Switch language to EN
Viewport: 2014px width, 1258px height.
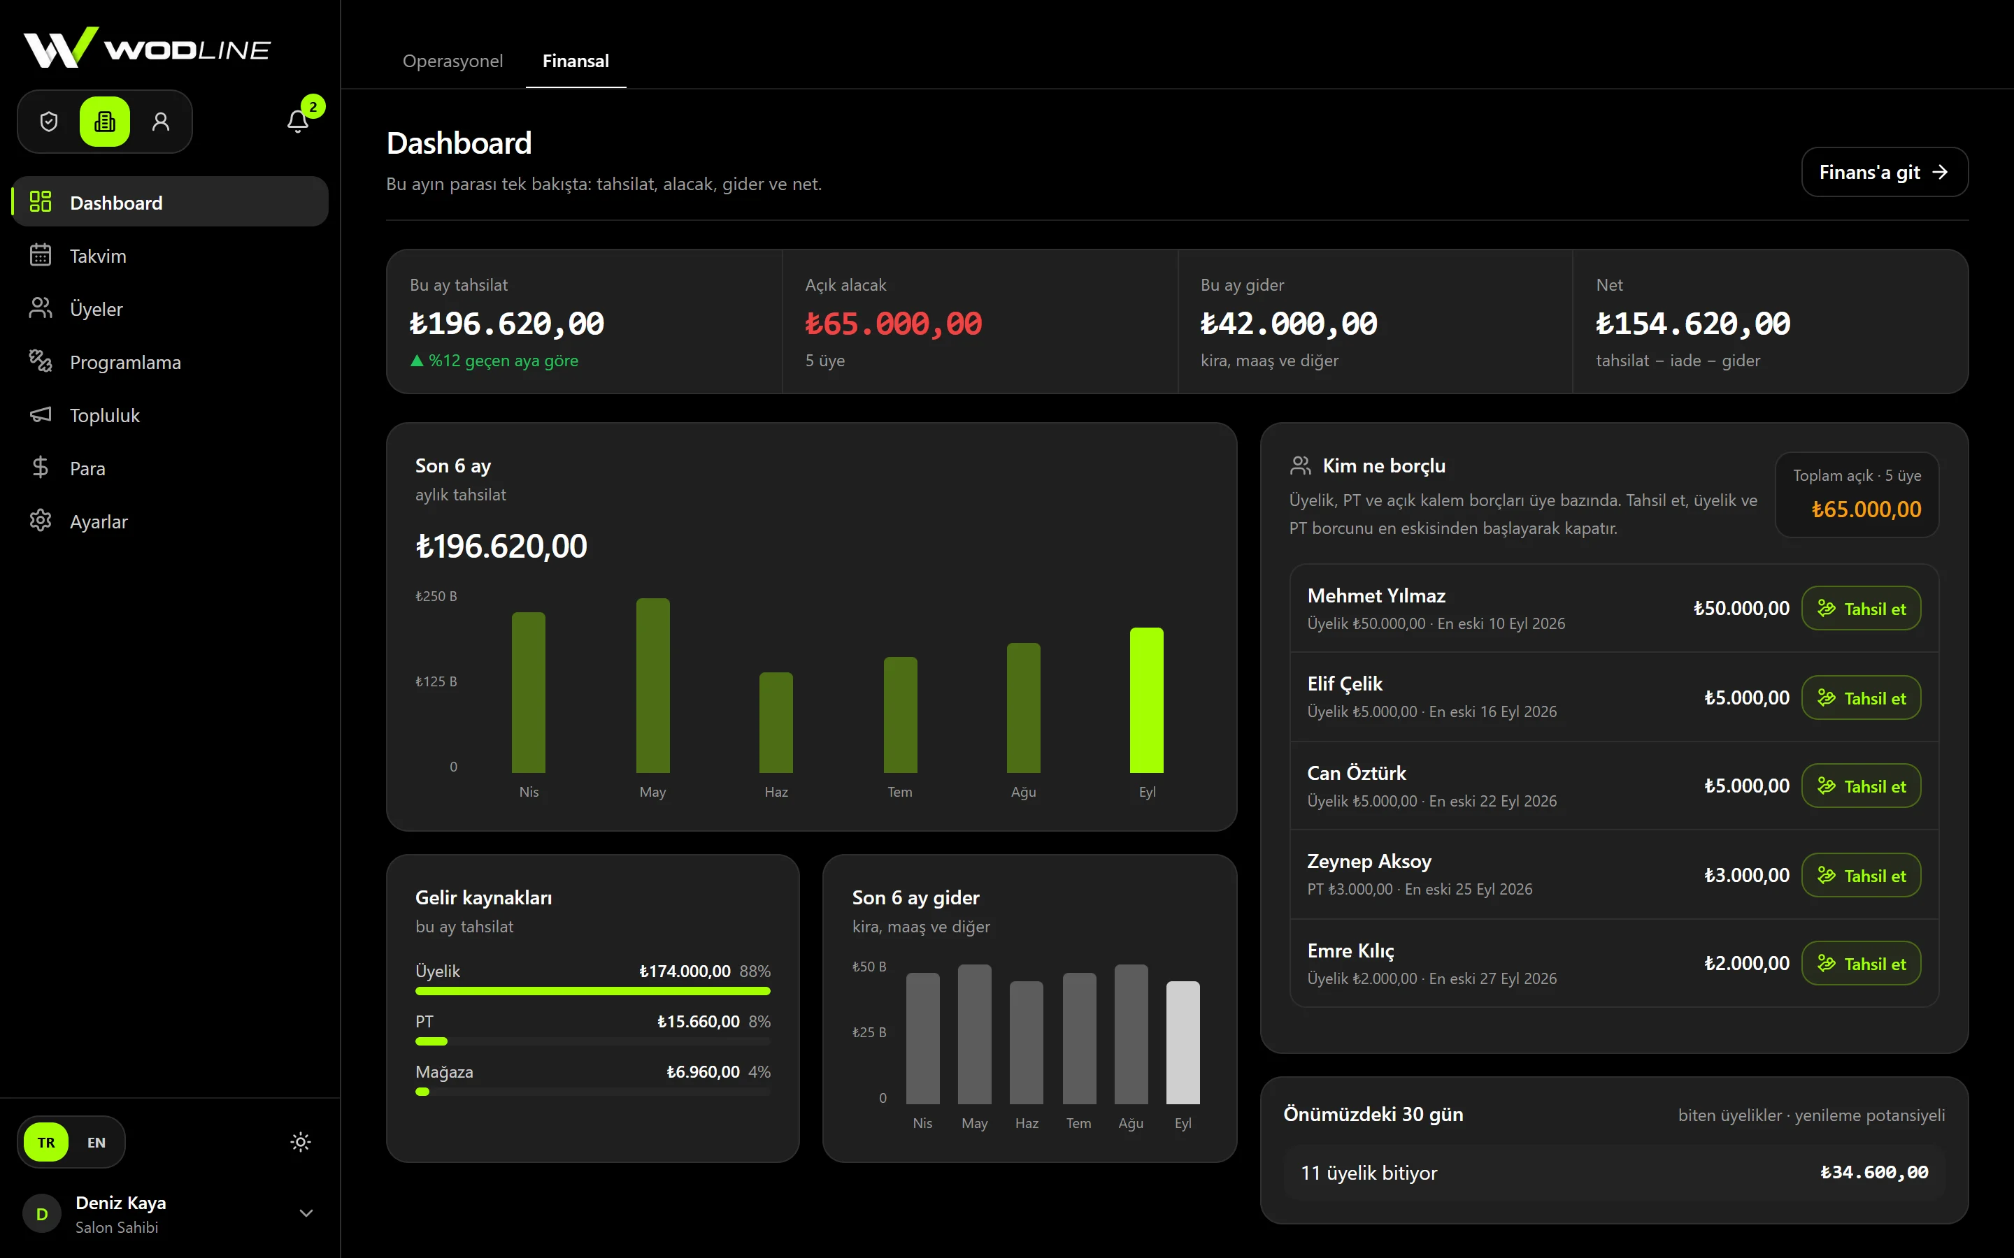point(97,1143)
